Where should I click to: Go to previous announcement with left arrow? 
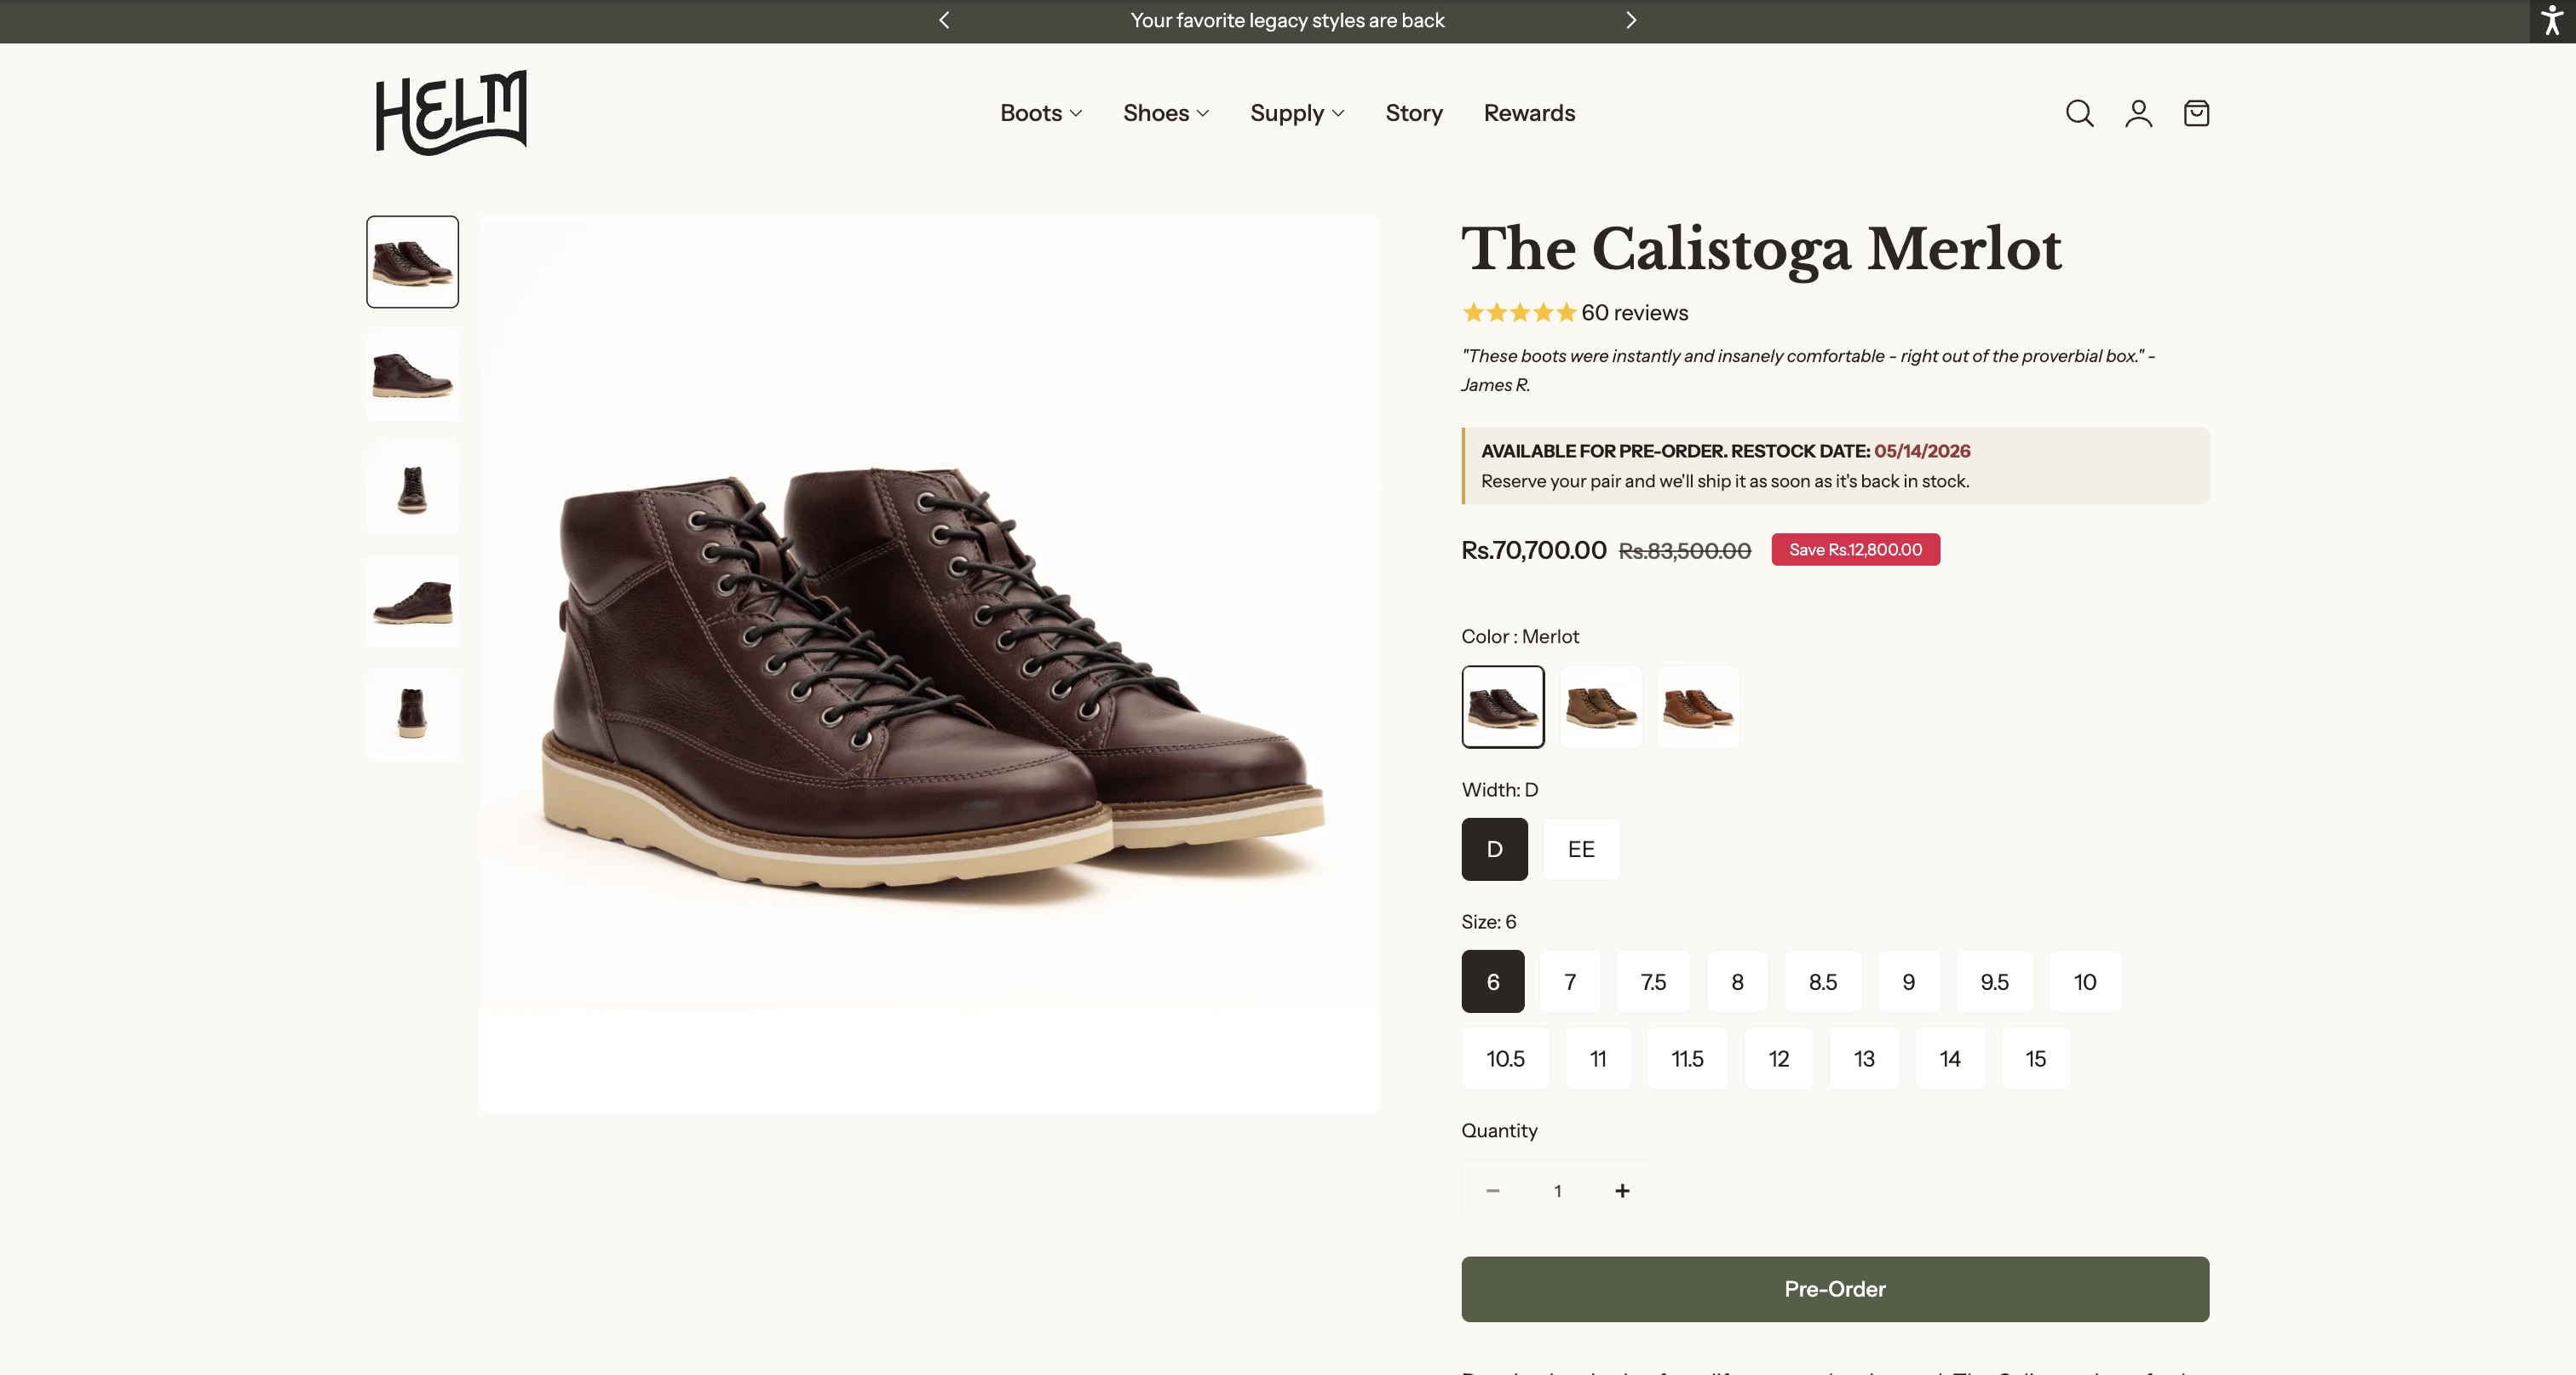pos(944,20)
